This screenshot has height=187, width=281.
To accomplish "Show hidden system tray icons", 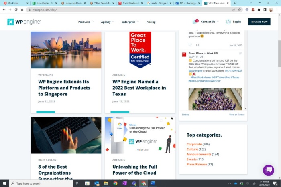I will click(230, 183).
